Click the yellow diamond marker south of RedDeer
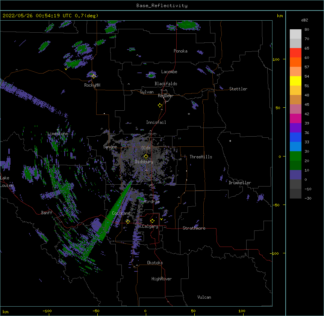The width and height of the screenshot is (324, 316). [x=160, y=105]
